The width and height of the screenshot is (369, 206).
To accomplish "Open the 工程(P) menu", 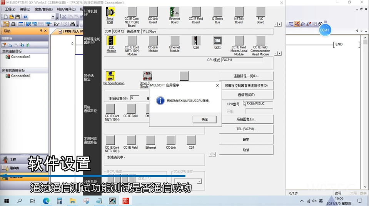I will point(10,9).
